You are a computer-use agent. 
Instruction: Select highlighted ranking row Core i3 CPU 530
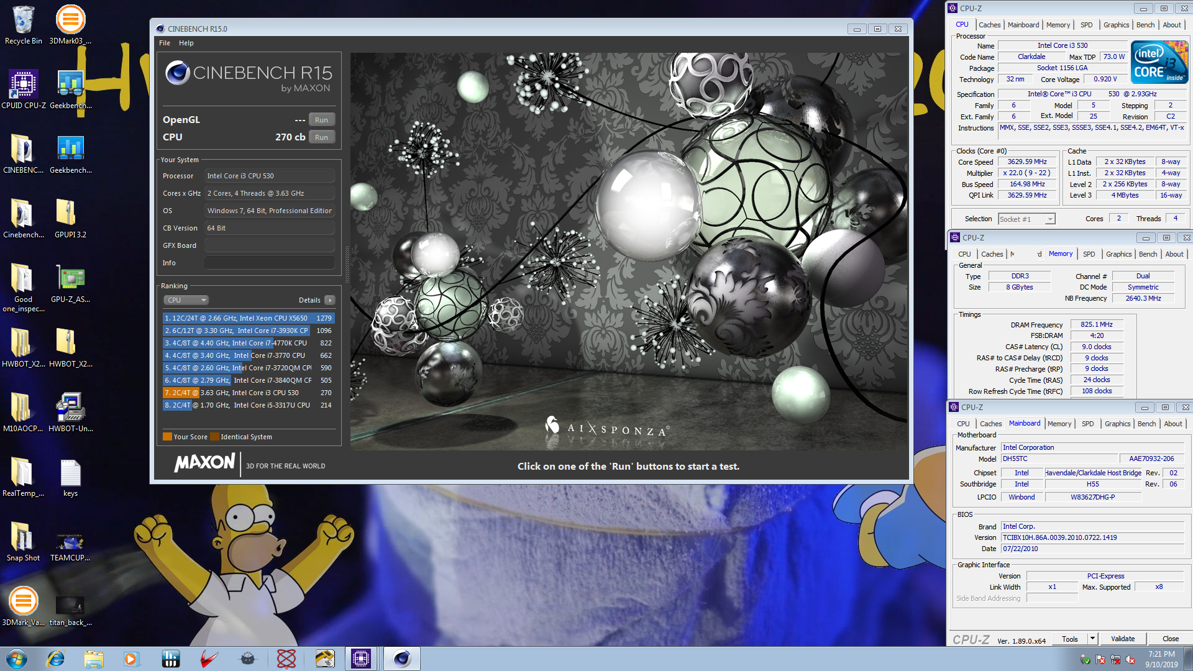(x=249, y=393)
